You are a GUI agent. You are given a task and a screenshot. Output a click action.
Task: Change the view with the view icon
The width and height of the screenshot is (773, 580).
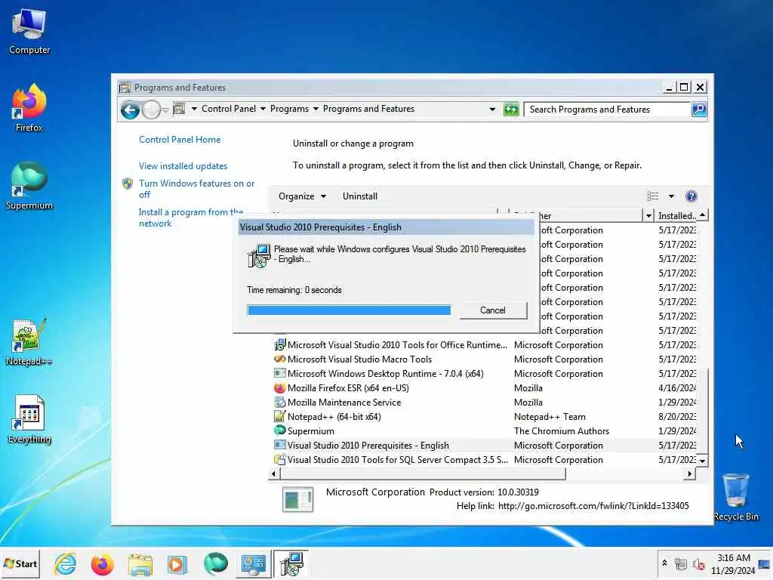tap(653, 196)
